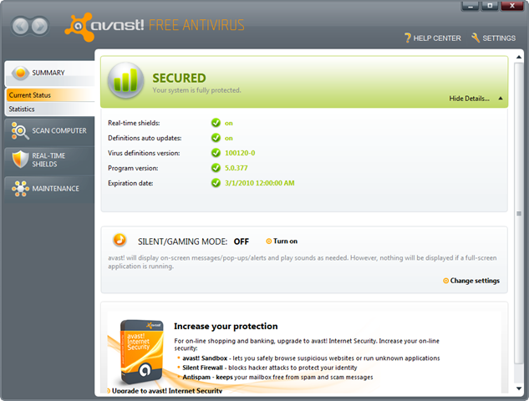This screenshot has width=529, height=401.
Task: Click Real-time shields 'on' status
Action: (x=229, y=124)
